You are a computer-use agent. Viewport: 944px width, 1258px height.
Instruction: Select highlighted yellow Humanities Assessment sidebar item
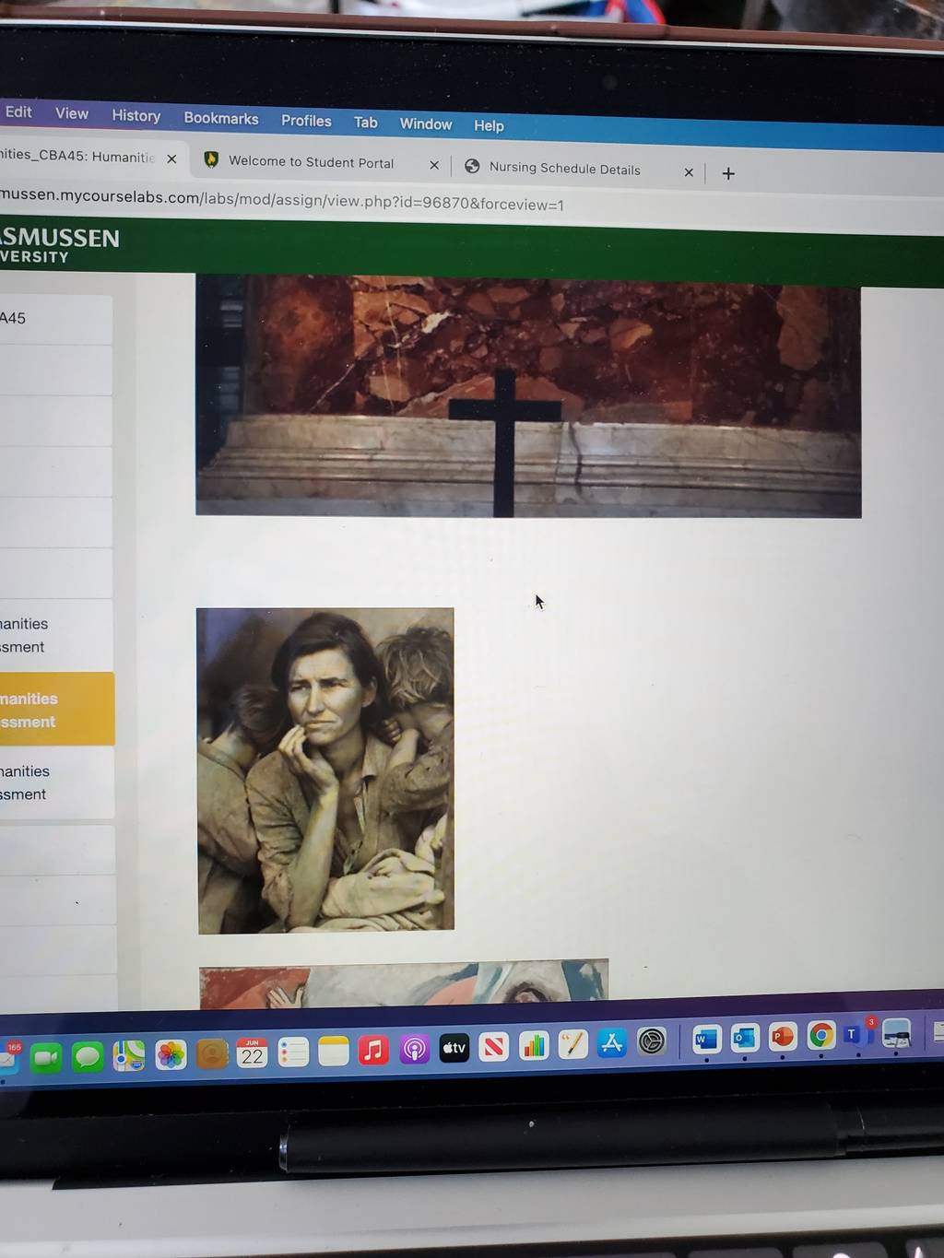point(57,710)
